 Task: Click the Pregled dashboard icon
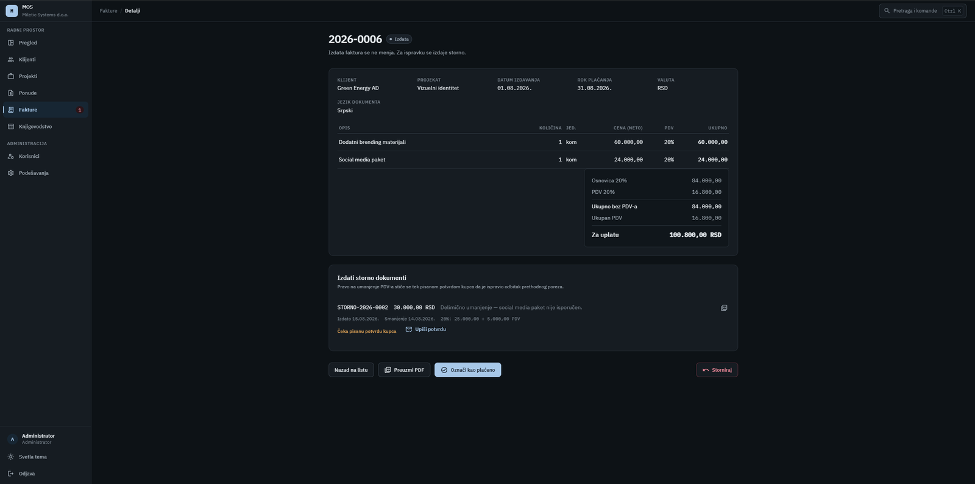[x=11, y=43]
